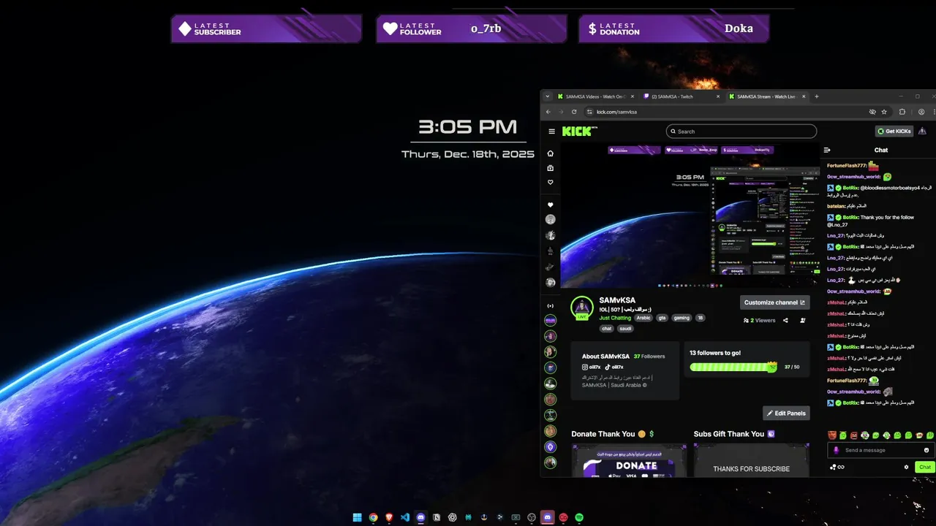This screenshot has width=936, height=526.
Task: Open the Kick hamburger sidebar menu
Action: pyautogui.click(x=551, y=131)
